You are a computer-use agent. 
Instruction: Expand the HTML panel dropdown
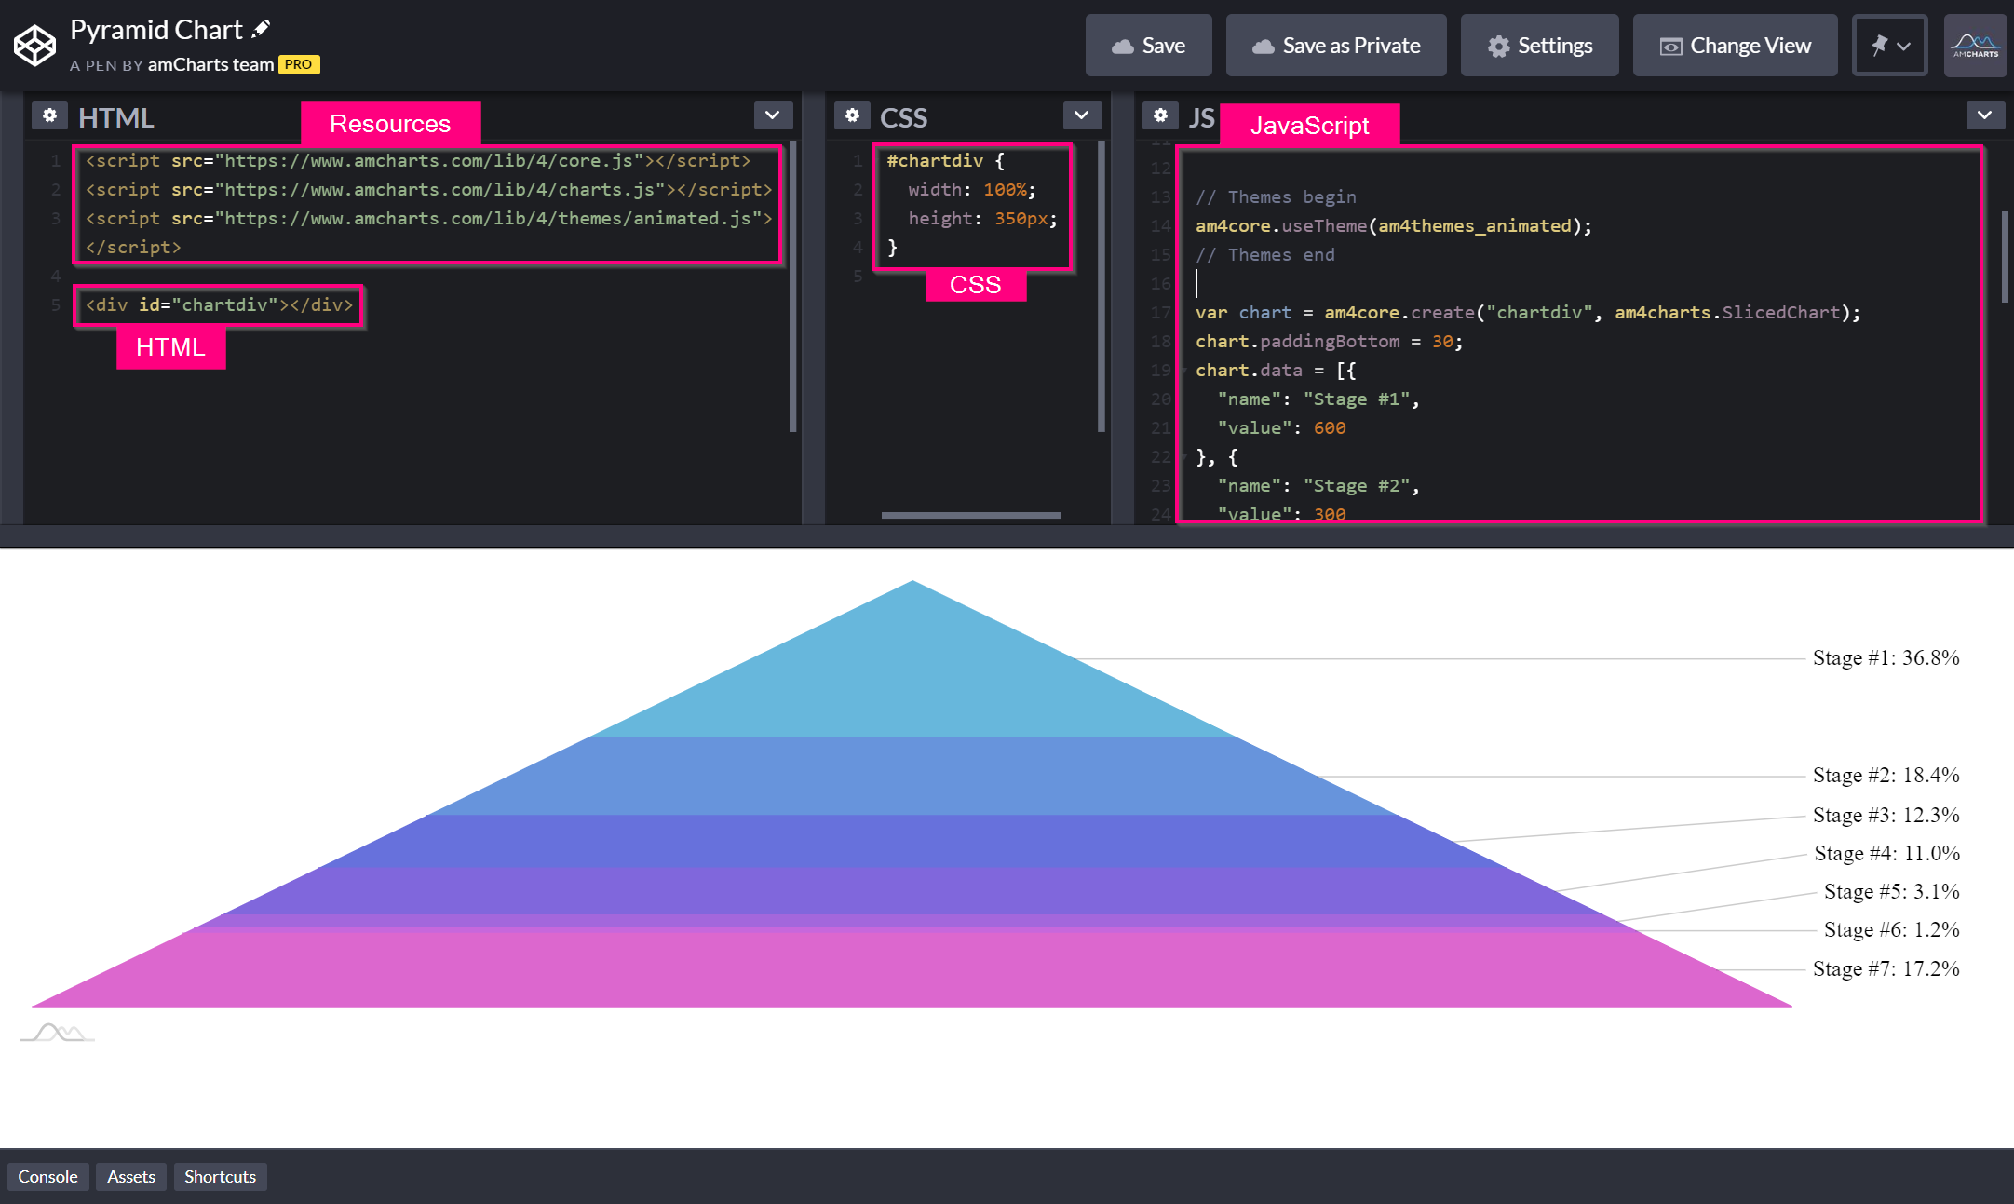click(774, 116)
